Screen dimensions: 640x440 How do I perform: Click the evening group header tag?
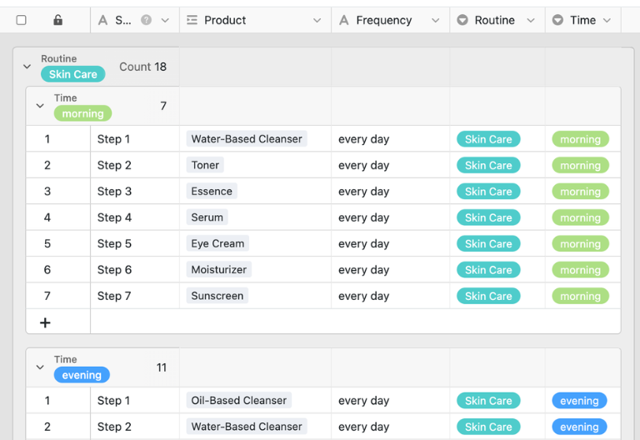(x=82, y=375)
